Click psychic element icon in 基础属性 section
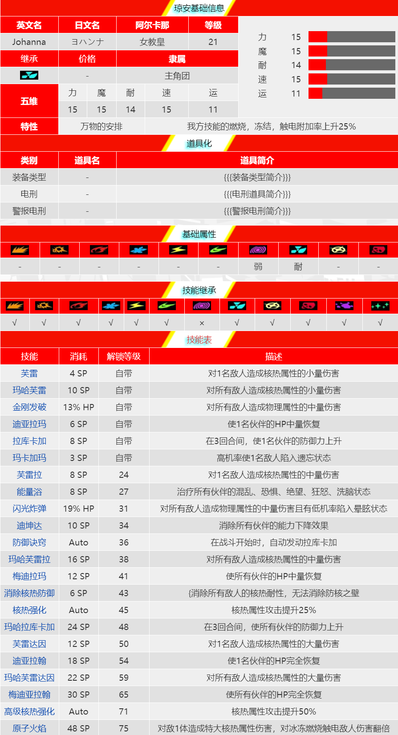The width and height of the screenshot is (398, 735). [x=258, y=250]
